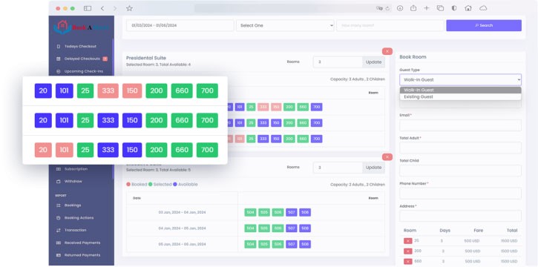Open the Select One room type dropdown
Screen dimensions: 538x267
coord(285,25)
